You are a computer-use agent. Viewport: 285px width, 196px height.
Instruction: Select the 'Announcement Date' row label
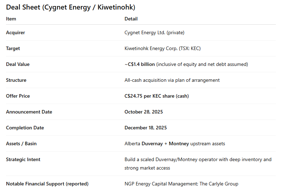coord(29,112)
